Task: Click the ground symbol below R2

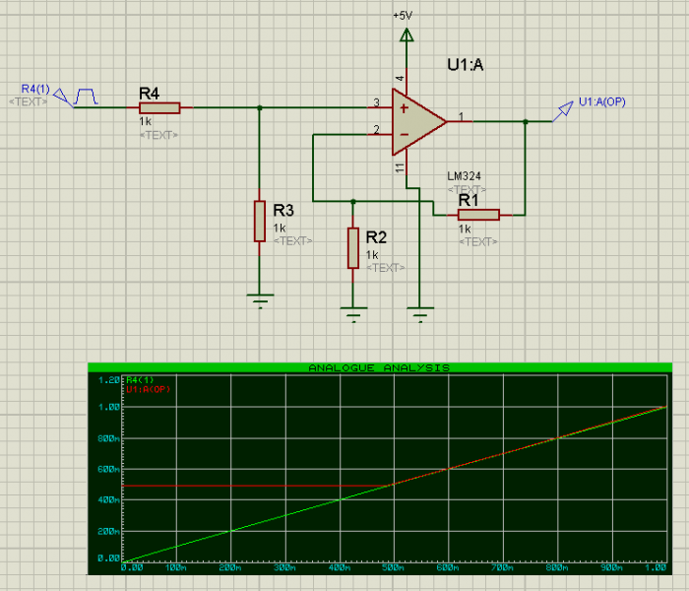Action: 353,314
